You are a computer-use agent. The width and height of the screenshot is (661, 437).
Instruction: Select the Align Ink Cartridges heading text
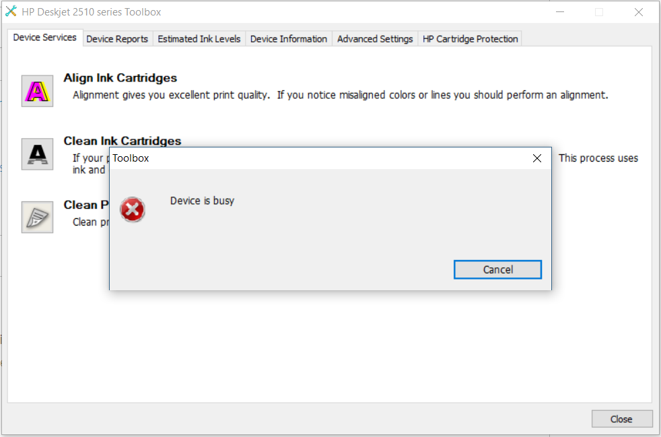point(120,77)
